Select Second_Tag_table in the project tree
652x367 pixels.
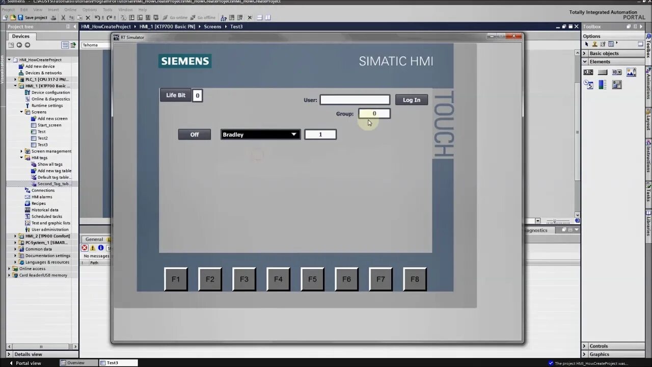pyautogui.click(x=54, y=184)
